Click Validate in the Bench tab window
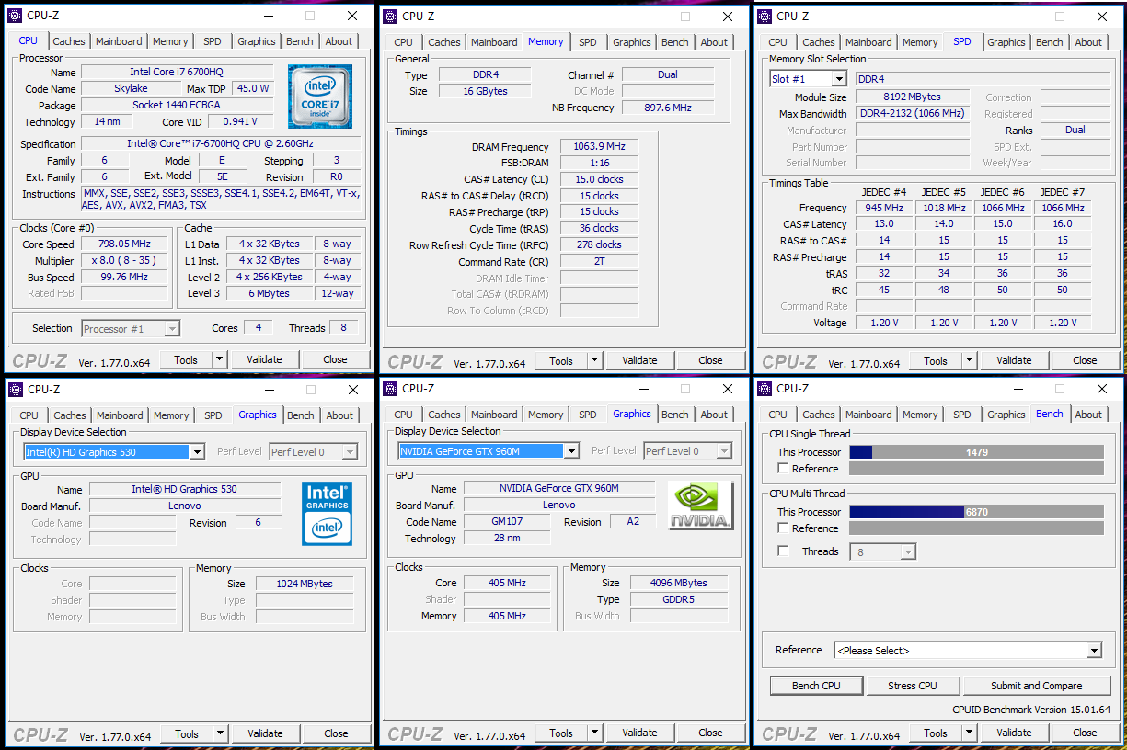Image resolution: width=1127 pixels, height=750 pixels. pyautogui.click(x=1014, y=733)
